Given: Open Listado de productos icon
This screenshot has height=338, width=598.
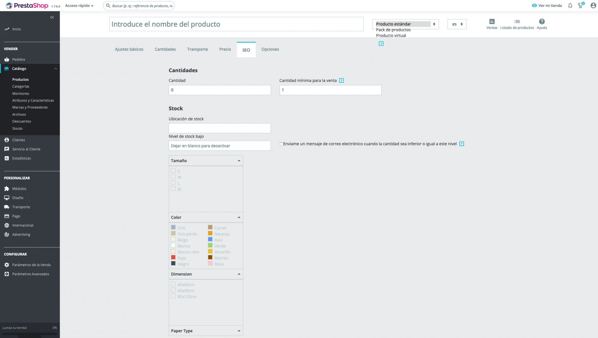Looking at the screenshot, I should coord(517,21).
